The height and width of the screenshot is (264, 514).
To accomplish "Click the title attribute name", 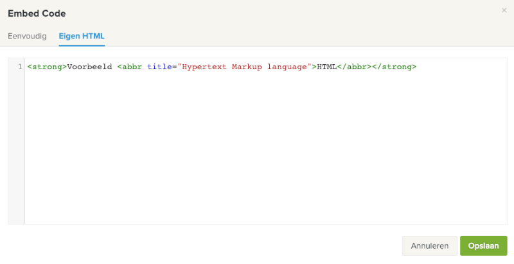I will pos(159,67).
